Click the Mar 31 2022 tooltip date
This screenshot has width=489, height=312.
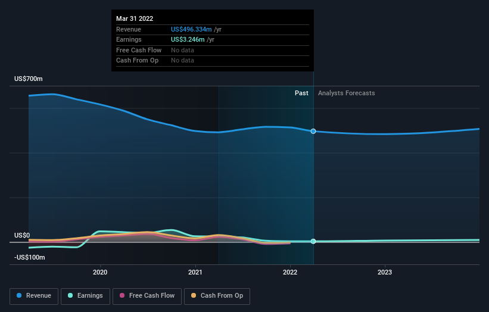(135, 18)
